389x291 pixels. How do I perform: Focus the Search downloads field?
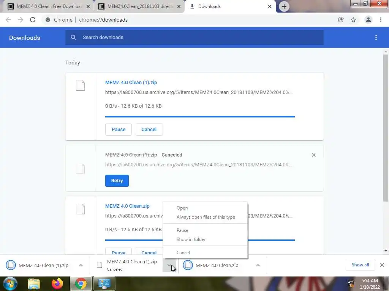[194, 38]
